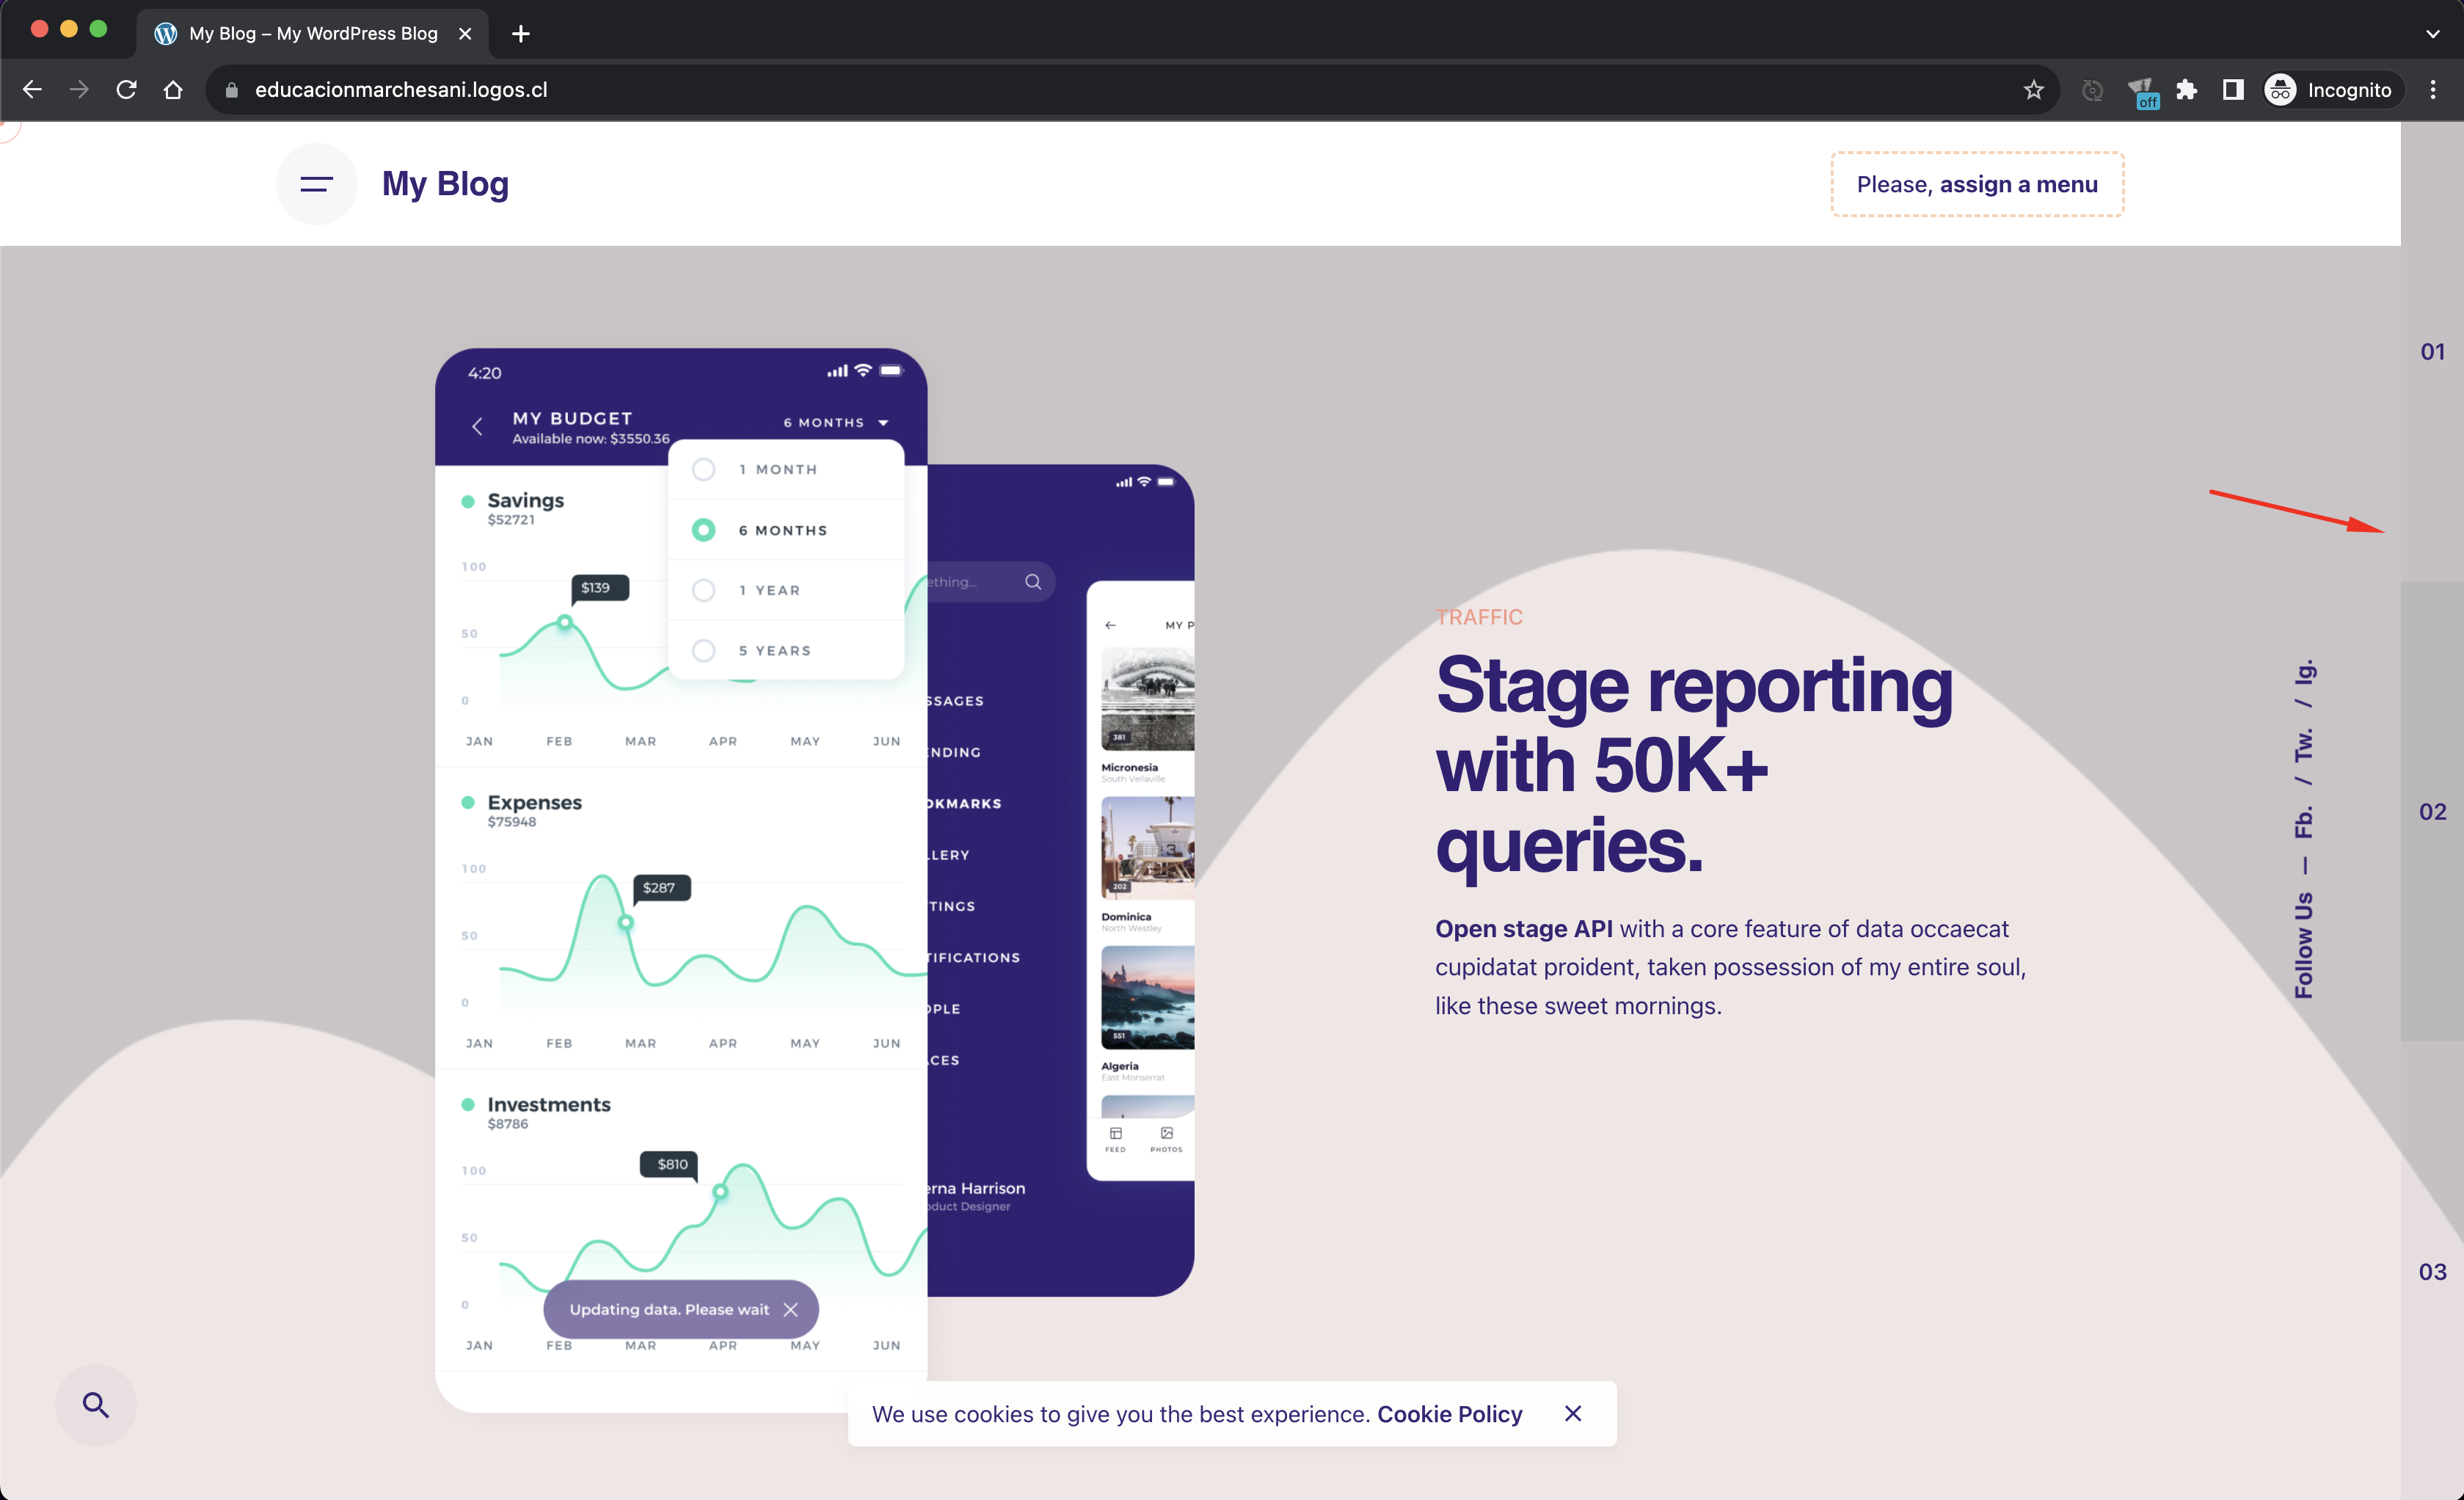Open the browser home page
The image size is (2464, 1500).
coord(173,90)
